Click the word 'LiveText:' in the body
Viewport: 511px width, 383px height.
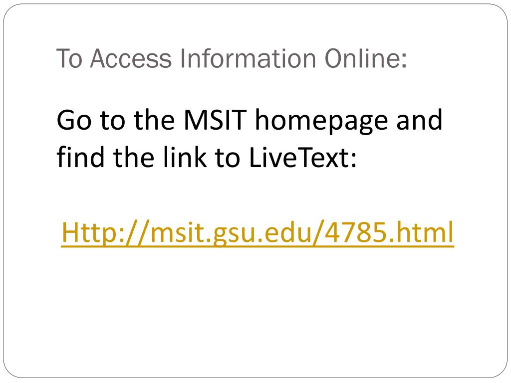pyautogui.click(x=303, y=157)
